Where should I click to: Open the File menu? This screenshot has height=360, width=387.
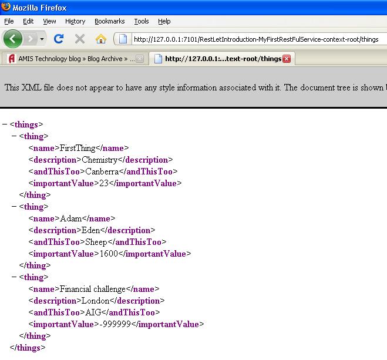pos(9,21)
